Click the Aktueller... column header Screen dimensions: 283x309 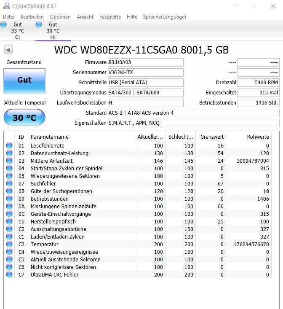(150, 137)
